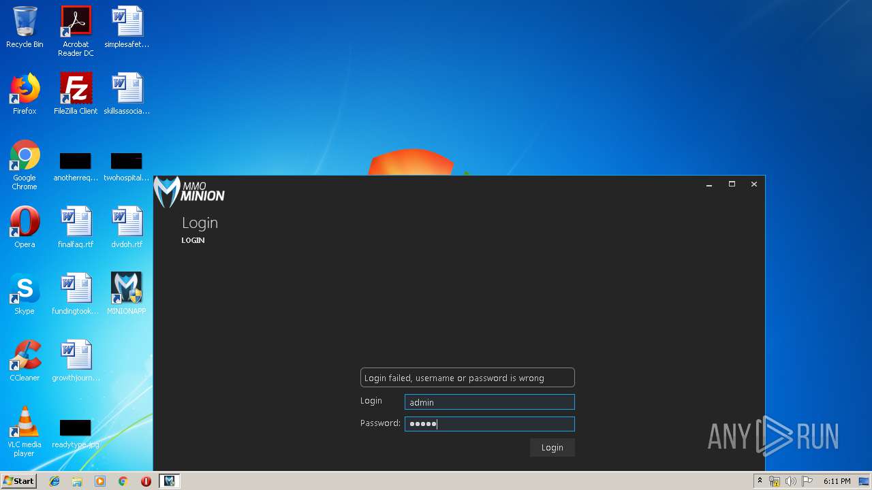Click the MMO Minion logo
The image size is (872, 490).
click(x=189, y=192)
